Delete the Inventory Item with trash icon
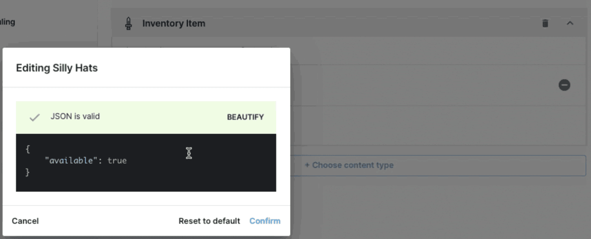The width and height of the screenshot is (591, 239). coord(545,24)
